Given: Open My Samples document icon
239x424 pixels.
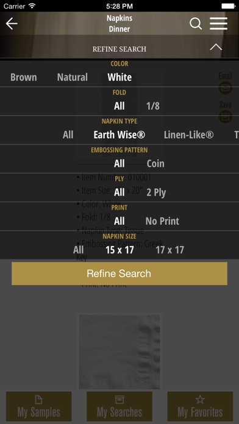Looking at the screenshot, I should pos(38,400).
